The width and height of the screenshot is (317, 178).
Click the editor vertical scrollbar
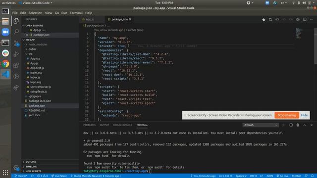pos(316,46)
